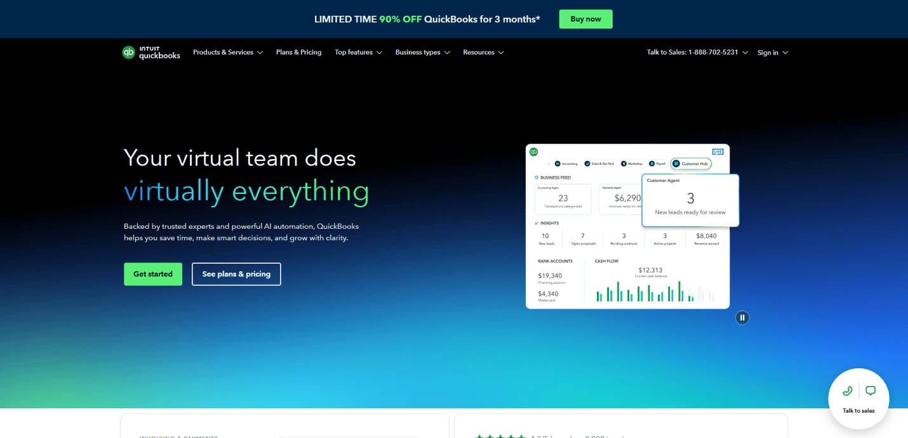Click the INSIGHTS heading
This screenshot has width=908, height=438.
549,223
